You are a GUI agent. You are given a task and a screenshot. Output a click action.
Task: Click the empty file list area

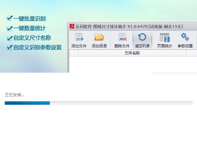[x=133, y=64]
